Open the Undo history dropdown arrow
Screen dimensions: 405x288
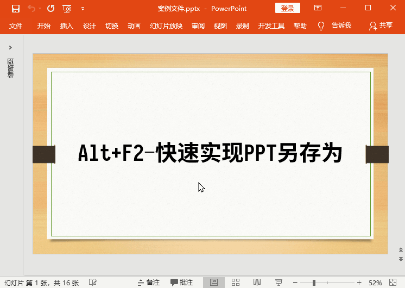(x=40, y=9)
